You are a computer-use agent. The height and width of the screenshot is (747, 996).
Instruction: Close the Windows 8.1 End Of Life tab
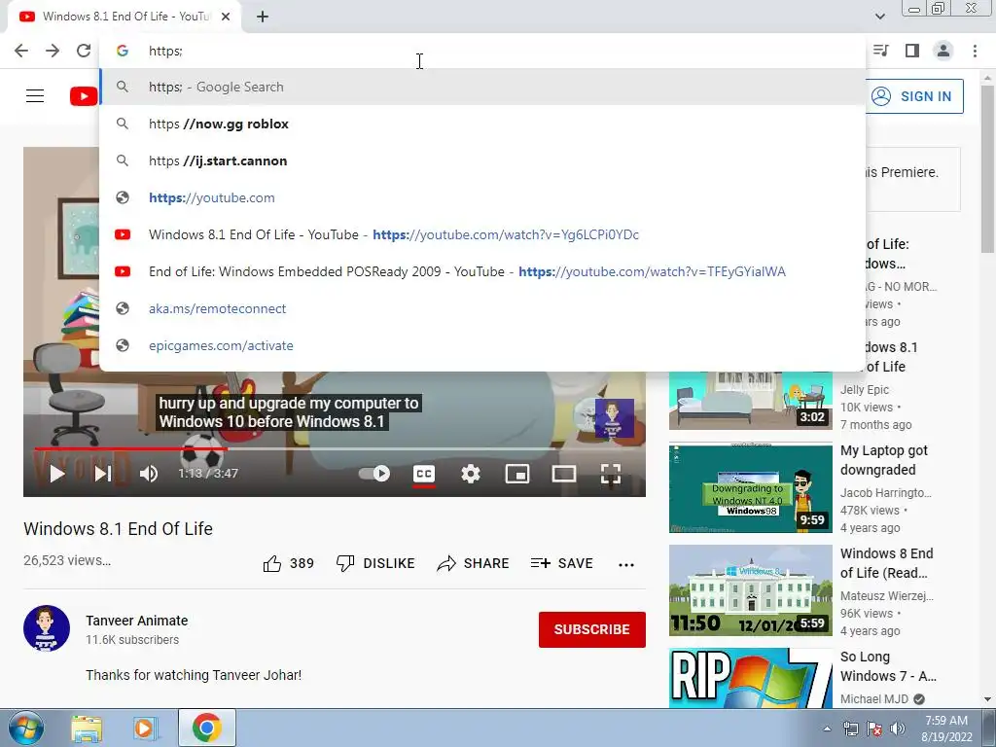coord(226,17)
